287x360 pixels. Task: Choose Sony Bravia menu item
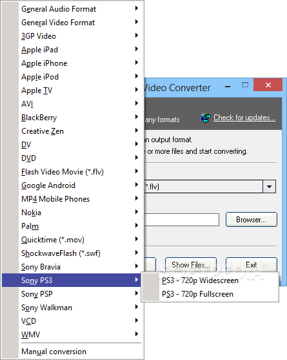click(x=72, y=266)
